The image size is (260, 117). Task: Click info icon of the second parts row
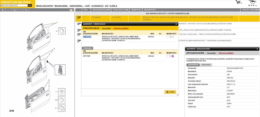coord(79,24)
